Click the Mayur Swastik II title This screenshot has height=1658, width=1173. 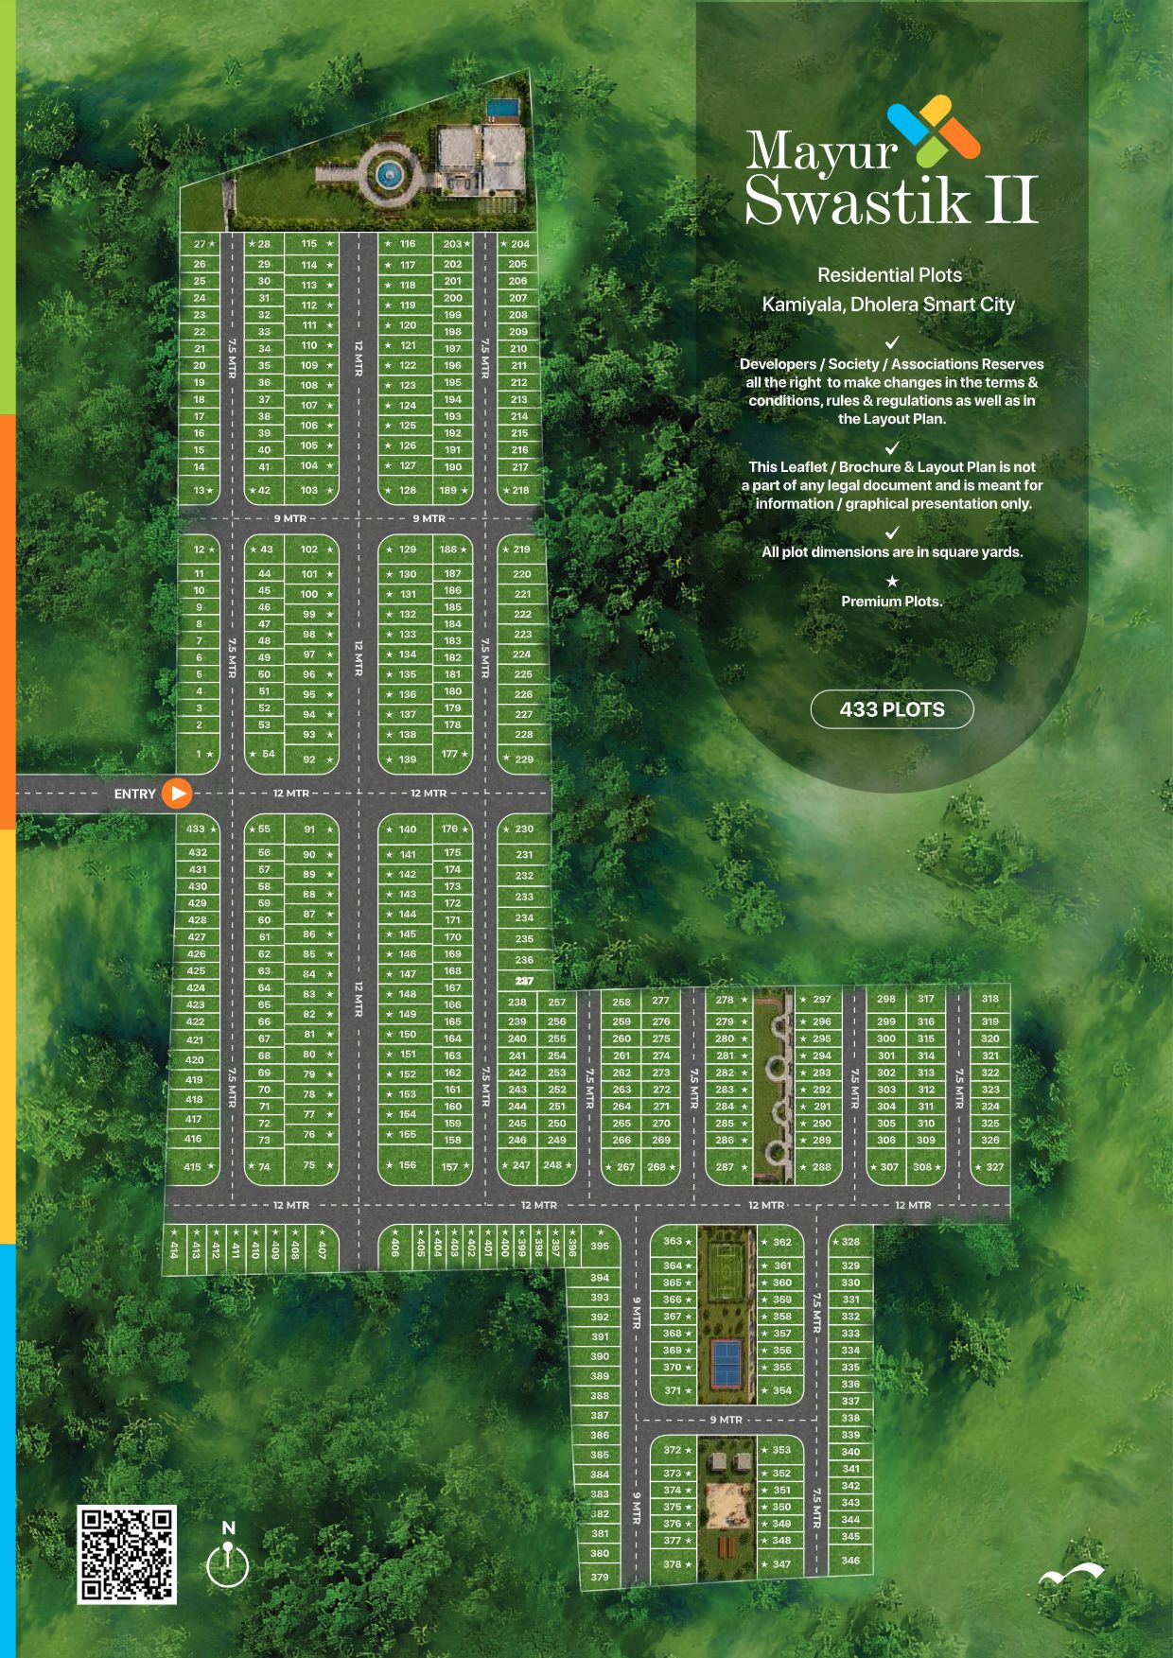tap(891, 177)
